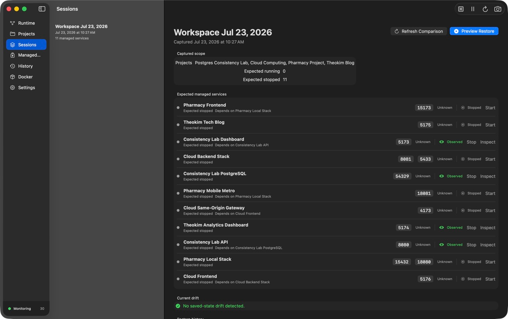This screenshot has height=319, width=508.
Task: Click port 5433 badge
Action: tap(425, 159)
